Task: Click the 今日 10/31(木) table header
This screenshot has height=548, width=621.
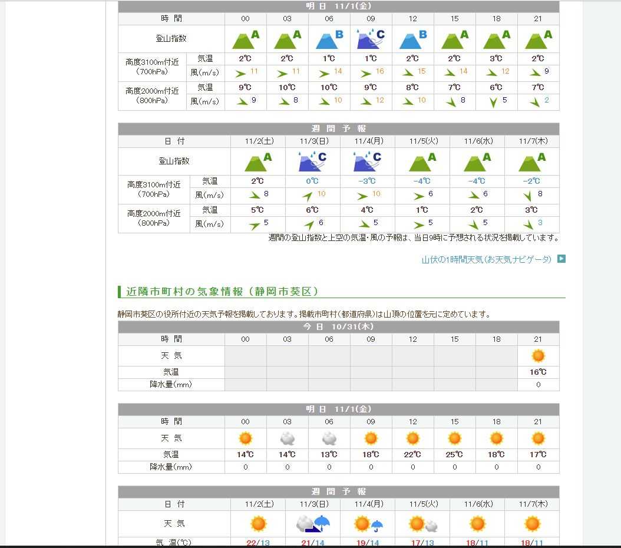Action: coord(338,326)
